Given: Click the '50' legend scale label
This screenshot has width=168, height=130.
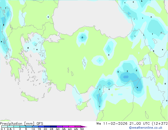Looking at the screenshot, I should point(82,129).
